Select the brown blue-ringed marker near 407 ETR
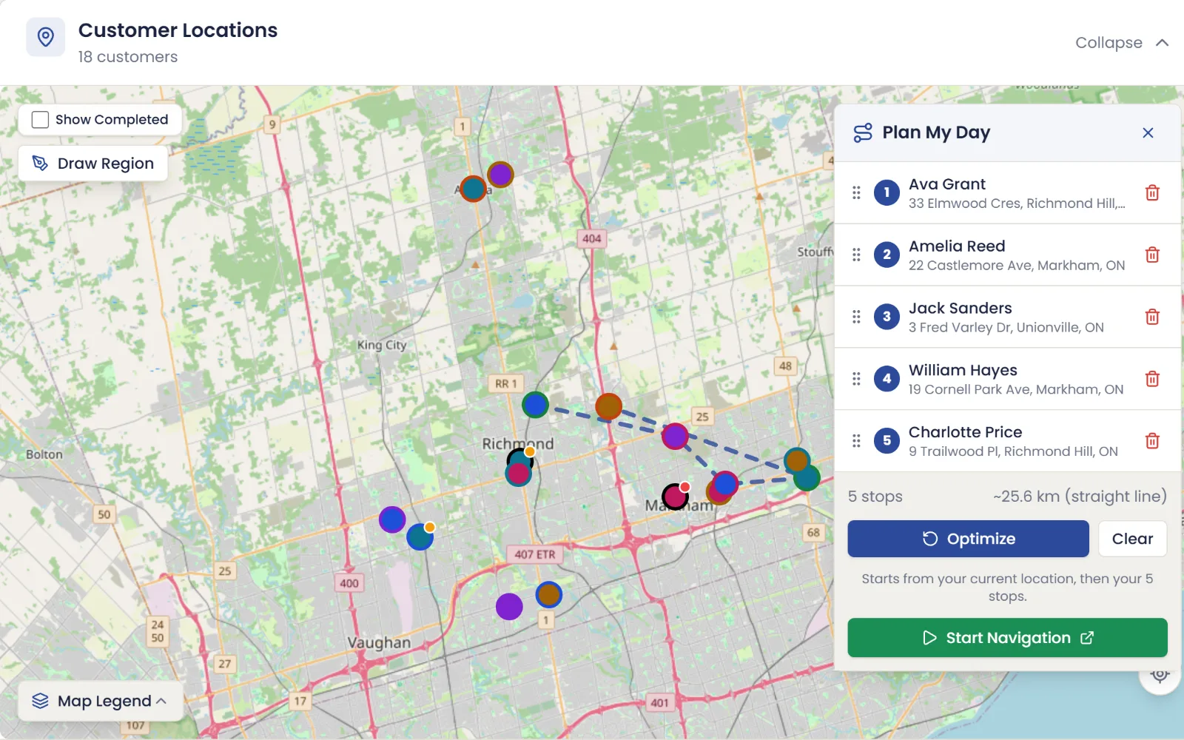The width and height of the screenshot is (1184, 740). [548, 594]
